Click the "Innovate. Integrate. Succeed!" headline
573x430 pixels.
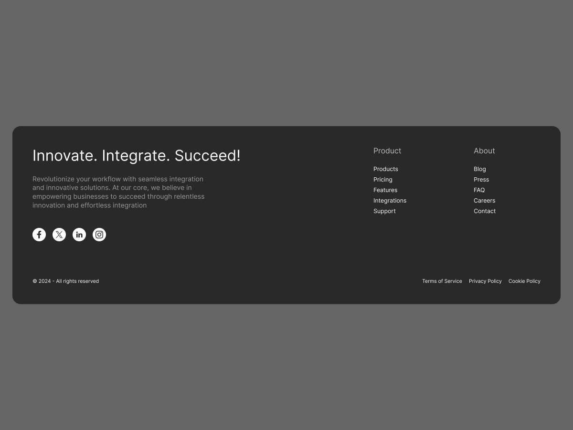point(137,156)
